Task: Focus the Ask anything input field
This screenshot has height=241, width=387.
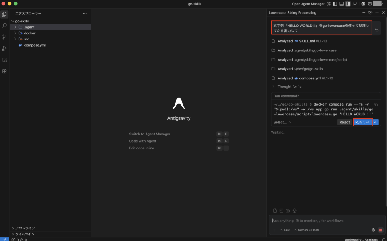Action: [x=321, y=221]
